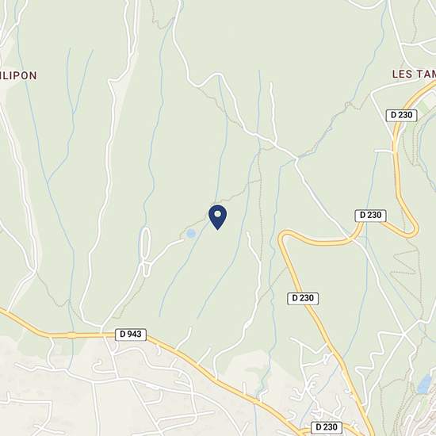436x436 pixels.
Task: Click the LES TAM place name label
Action: (x=414, y=75)
